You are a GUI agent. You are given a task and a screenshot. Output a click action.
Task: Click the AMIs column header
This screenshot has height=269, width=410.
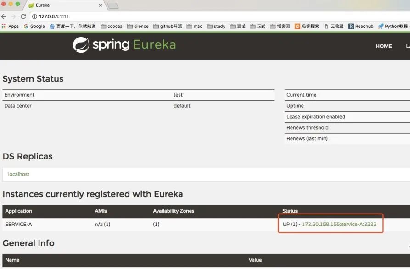101,211
